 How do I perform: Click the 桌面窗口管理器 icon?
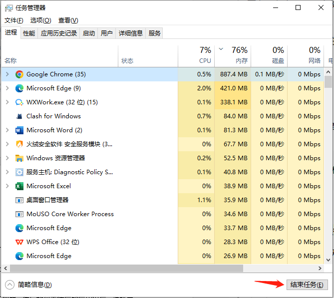(19, 200)
